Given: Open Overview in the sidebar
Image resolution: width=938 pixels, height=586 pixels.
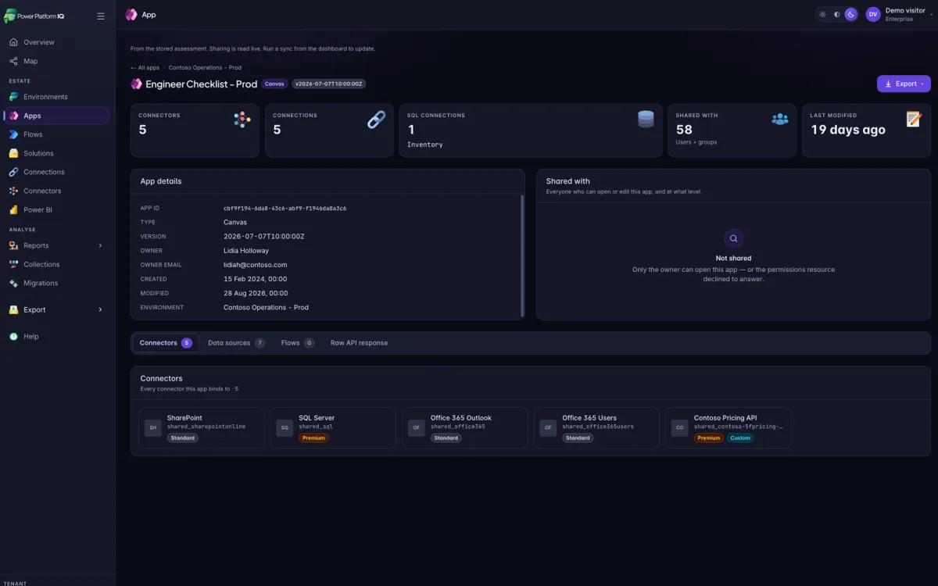Looking at the screenshot, I should tap(56, 42).
